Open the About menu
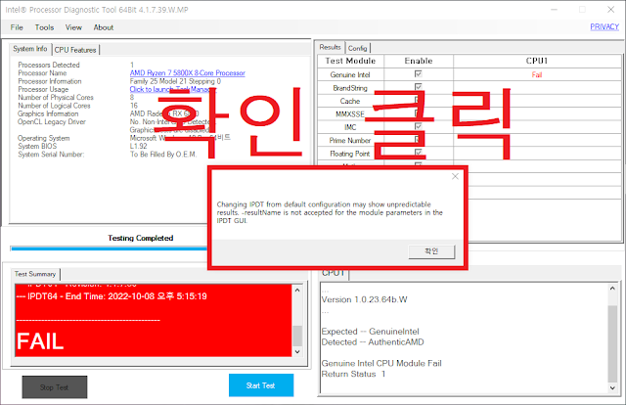Screen dimensions: 626x405 (x=104, y=27)
